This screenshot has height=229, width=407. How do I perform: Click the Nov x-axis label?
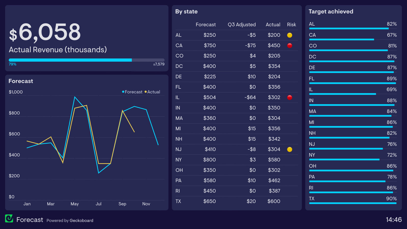pyautogui.click(x=146, y=204)
